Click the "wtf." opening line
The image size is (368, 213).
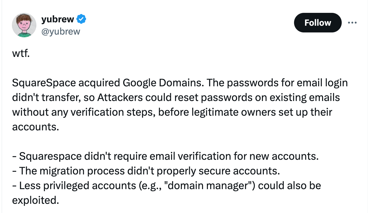point(21,55)
